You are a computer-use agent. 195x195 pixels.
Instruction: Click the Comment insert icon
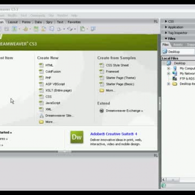51,29
